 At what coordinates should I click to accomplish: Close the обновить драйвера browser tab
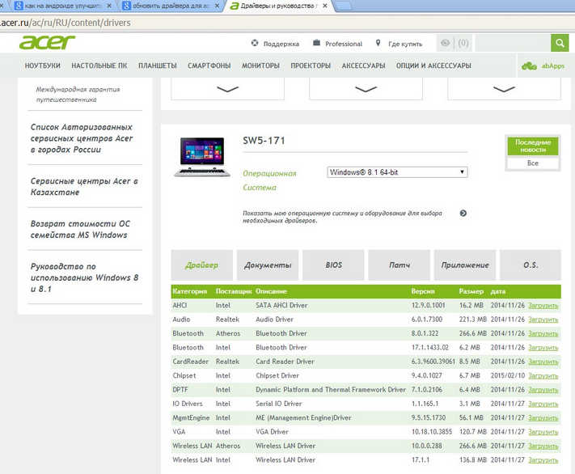pyautogui.click(x=217, y=6)
